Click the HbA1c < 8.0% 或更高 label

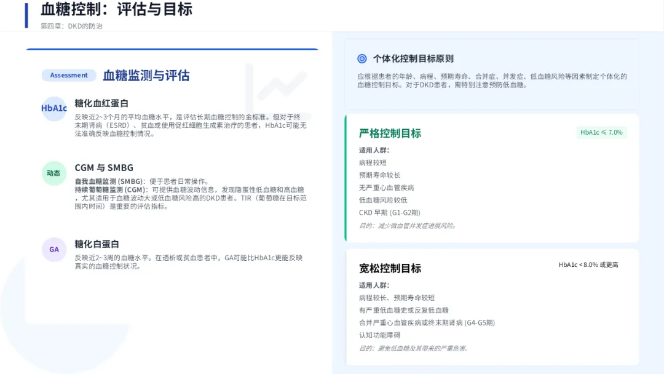click(588, 265)
